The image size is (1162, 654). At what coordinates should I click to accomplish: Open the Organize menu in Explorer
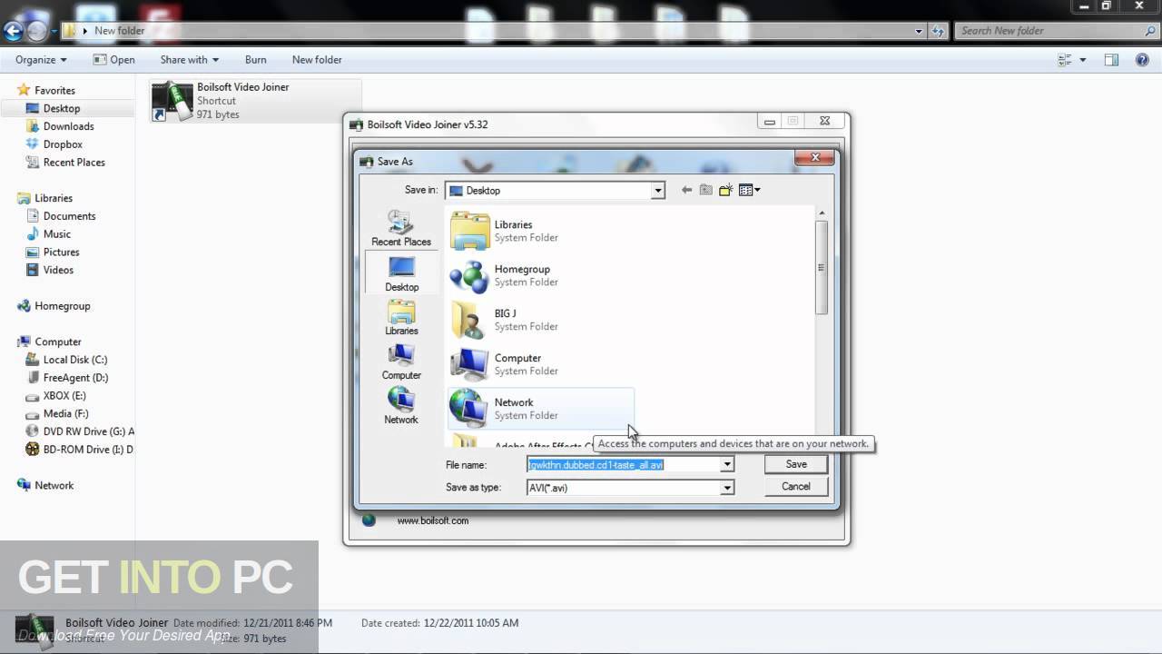(41, 60)
